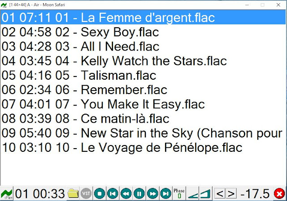
Task: Click the less-than arrow button
Action: 220,194
